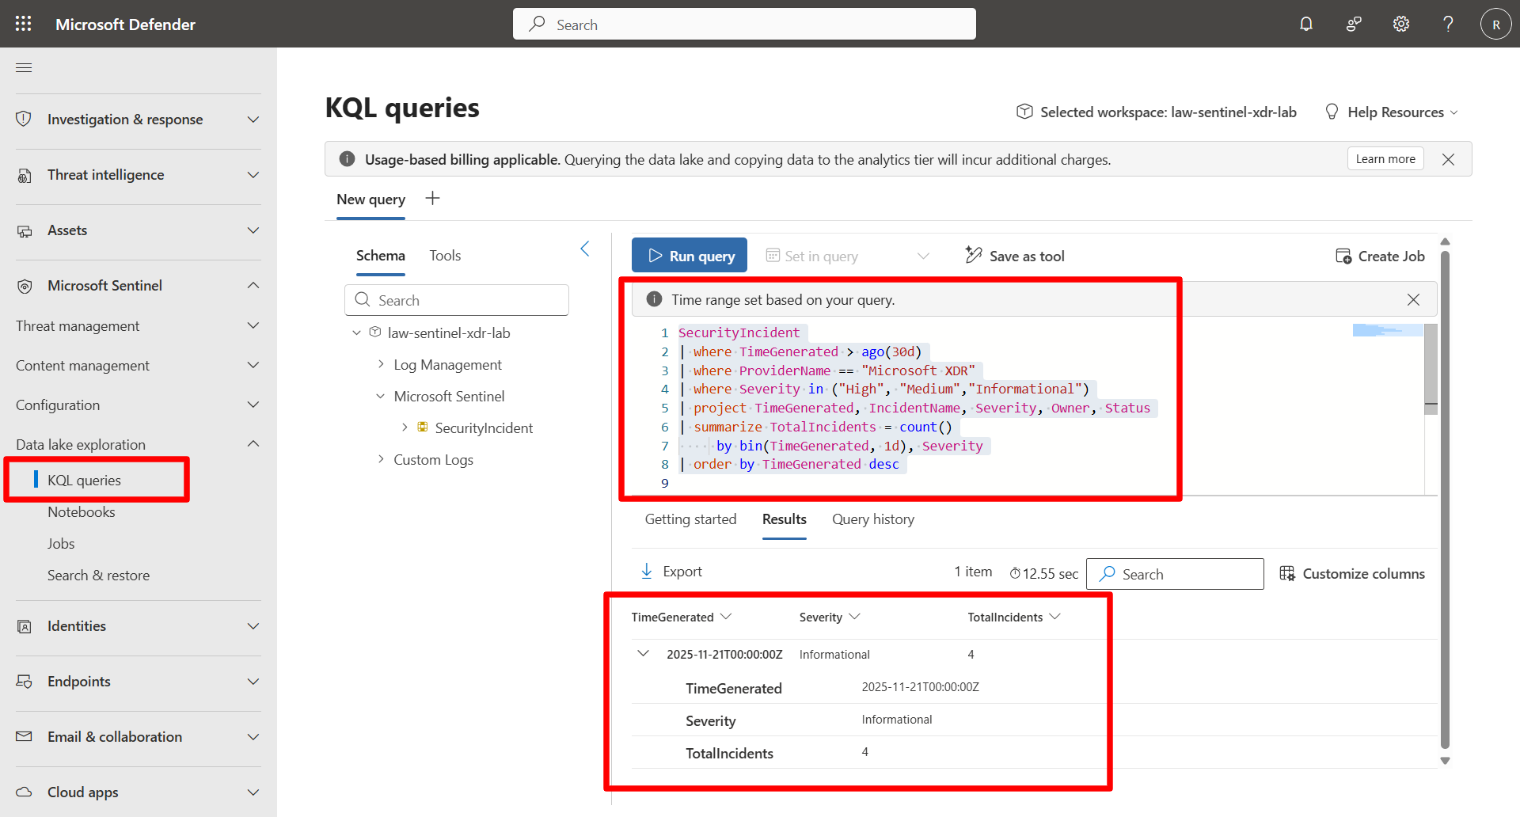Expand the Investigation & response section
This screenshot has height=817, width=1520.
(253, 119)
